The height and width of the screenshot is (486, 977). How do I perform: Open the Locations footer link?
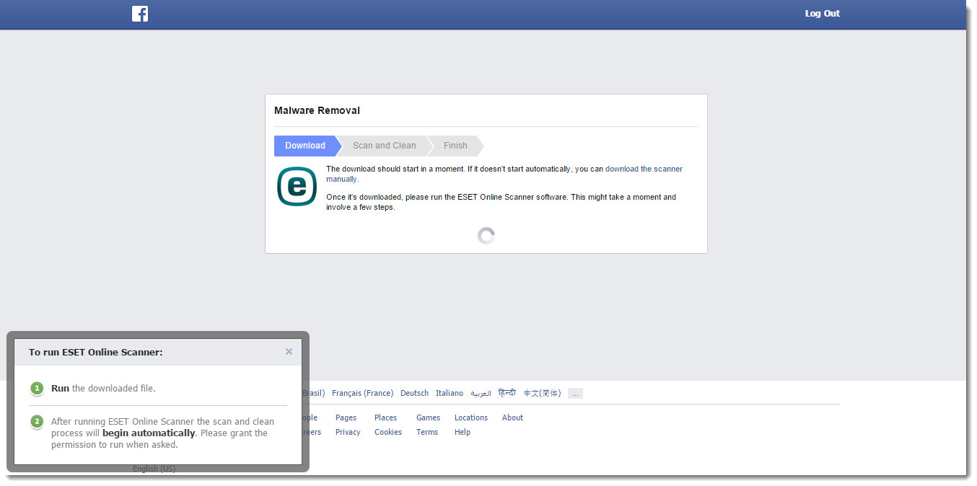coord(471,418)
